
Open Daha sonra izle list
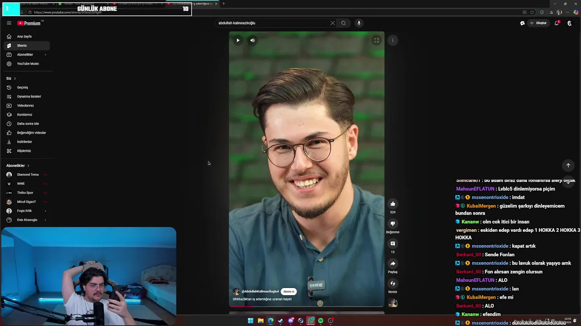point(27,124)
